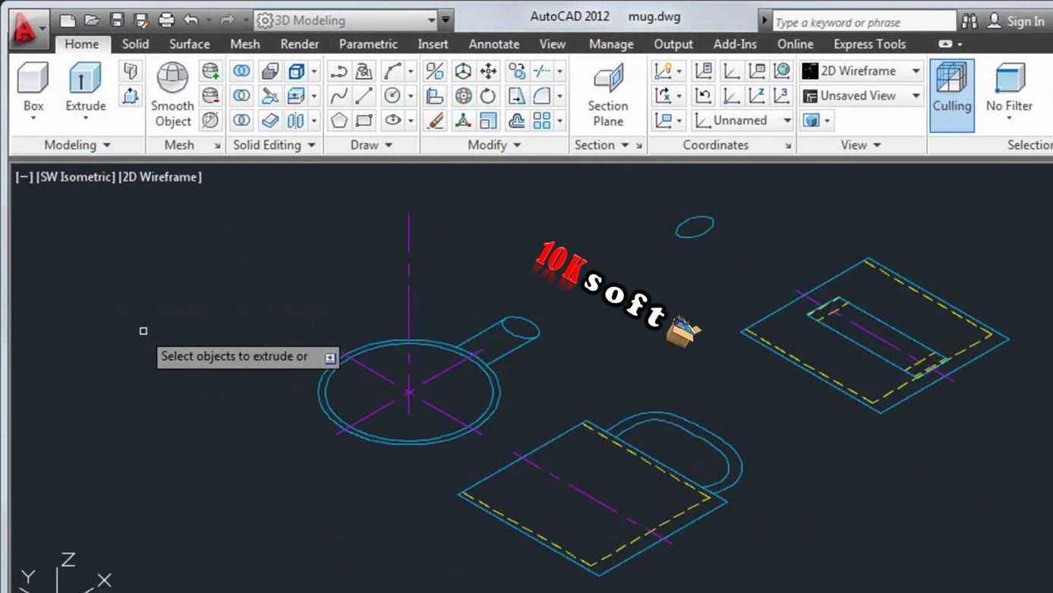The width and height of the screenshot is (1053, 593).
Task: Choose the 3 Point UCS tool
Action: click(x=781, y=96)
